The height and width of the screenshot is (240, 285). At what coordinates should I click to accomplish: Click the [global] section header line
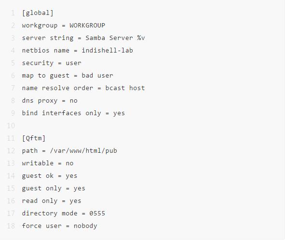coord(38,13)
